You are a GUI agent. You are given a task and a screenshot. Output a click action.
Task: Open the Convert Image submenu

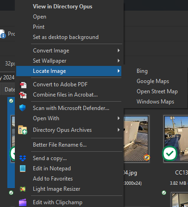pos(69,51)
